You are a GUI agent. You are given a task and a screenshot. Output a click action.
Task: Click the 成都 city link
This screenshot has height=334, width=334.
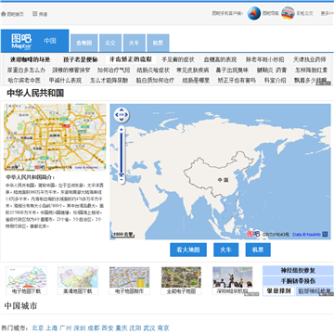point(94,328)
